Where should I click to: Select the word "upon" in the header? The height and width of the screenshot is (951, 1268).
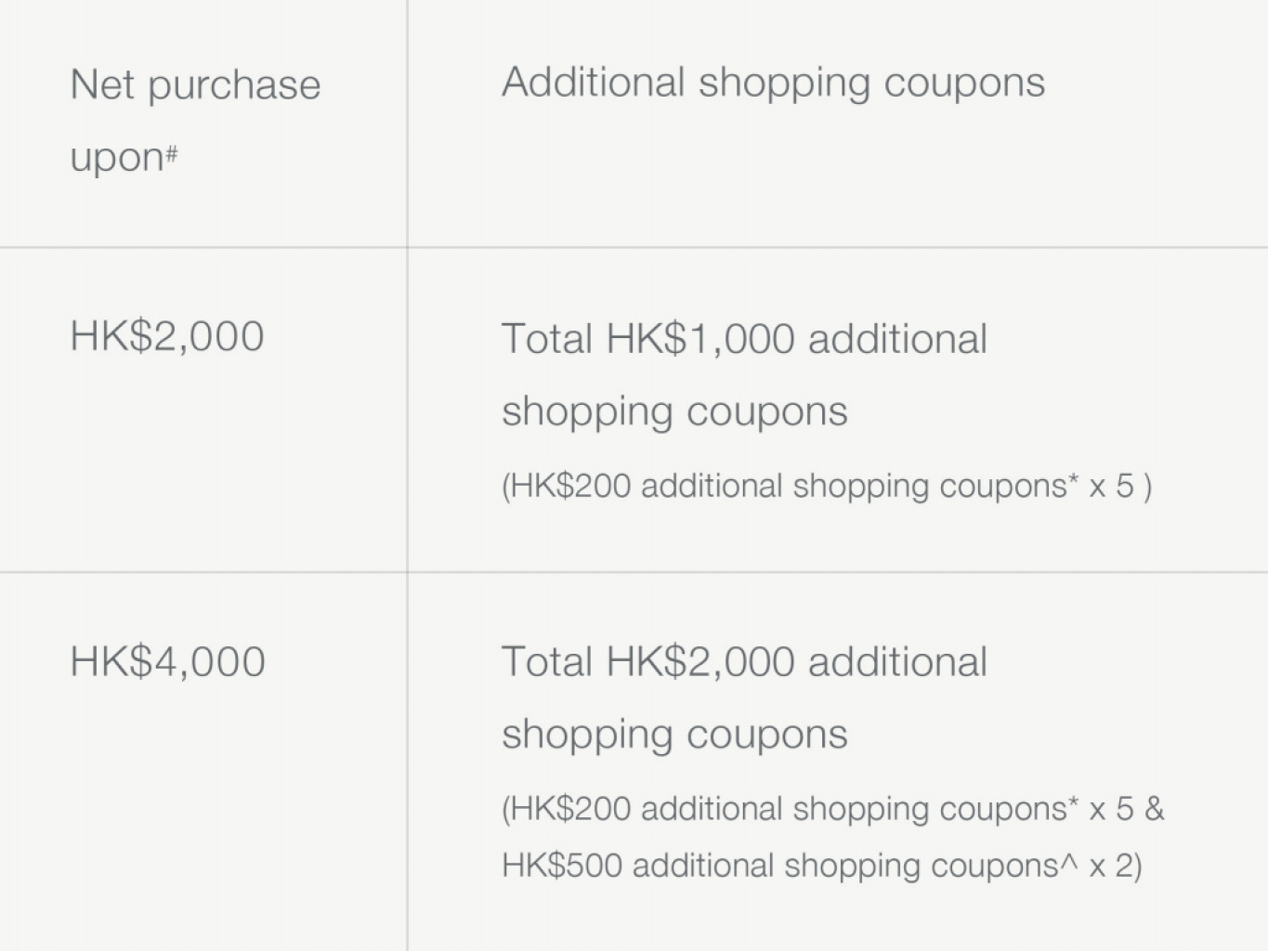click(117, 159)
